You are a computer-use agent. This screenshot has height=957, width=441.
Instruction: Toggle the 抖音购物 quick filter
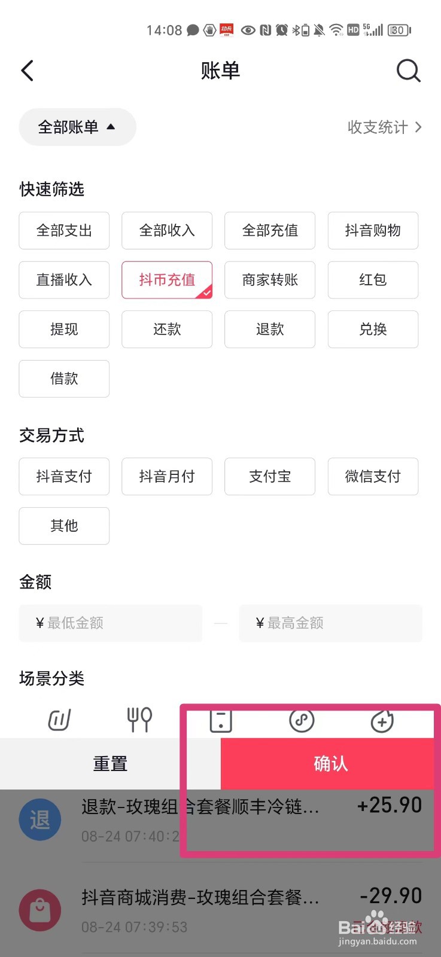tap(373, 230)
